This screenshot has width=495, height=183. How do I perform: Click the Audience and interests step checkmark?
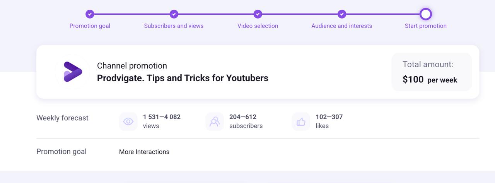point(341,14)
